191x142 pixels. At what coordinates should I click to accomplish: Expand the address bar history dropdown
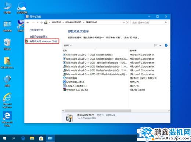pyautogui.click(x=123, y=23)
